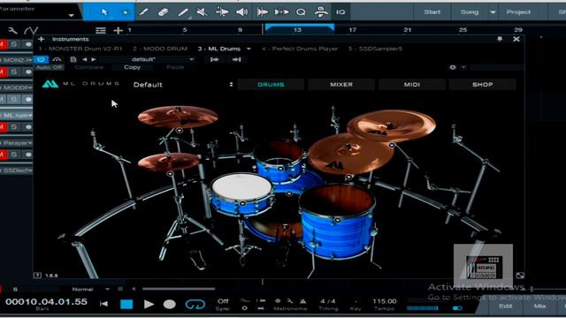Click the Quantize Q icon
Viewport: 566px width, 318px height.
[x=301, y=11]
